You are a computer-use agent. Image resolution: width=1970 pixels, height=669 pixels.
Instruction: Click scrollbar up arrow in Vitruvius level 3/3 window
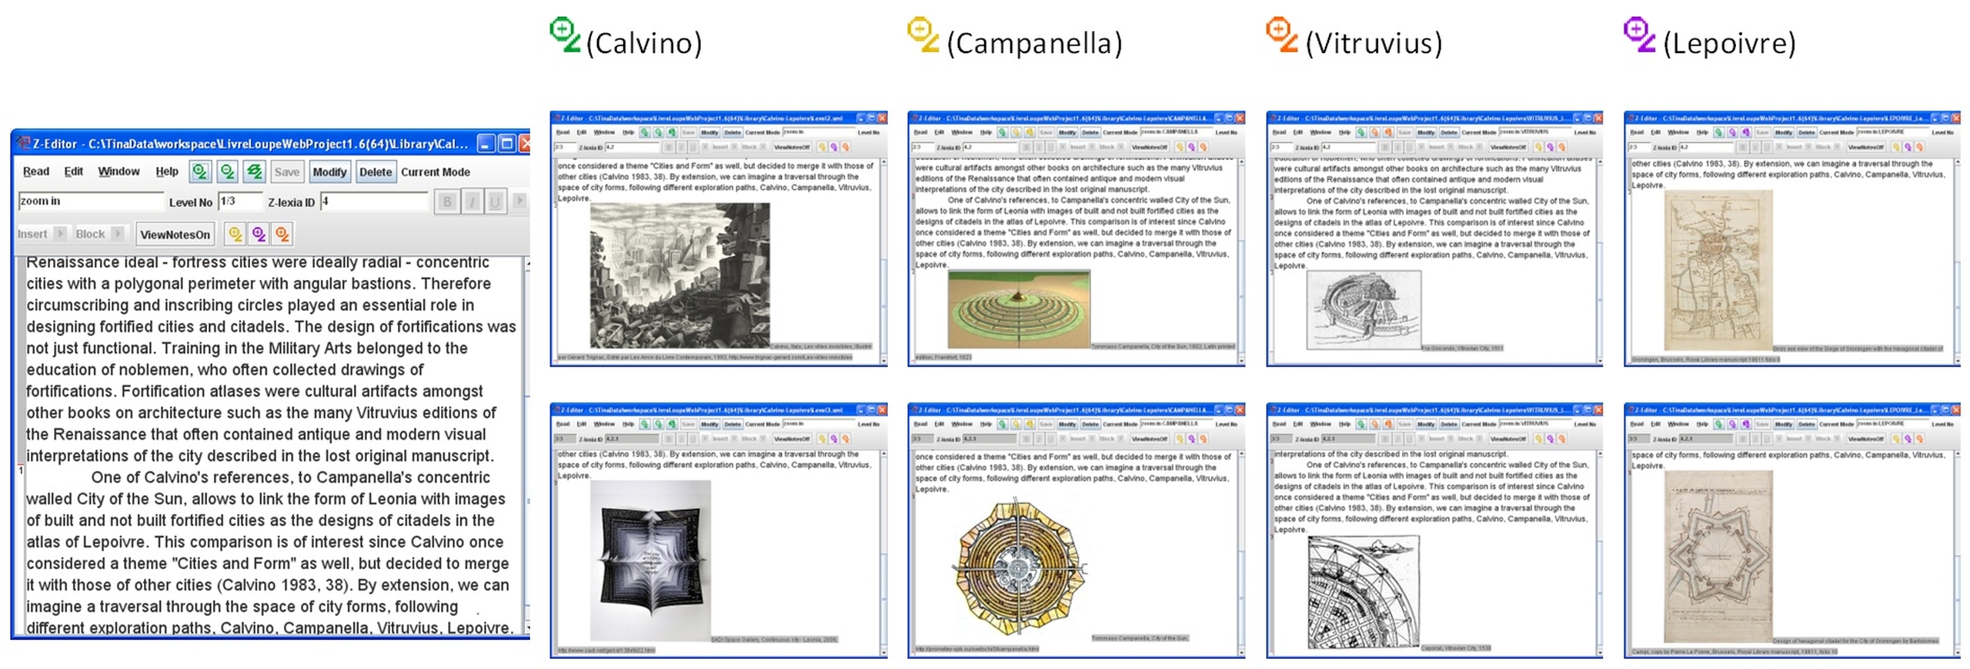pyautogui.click(x=1599, y=454)
